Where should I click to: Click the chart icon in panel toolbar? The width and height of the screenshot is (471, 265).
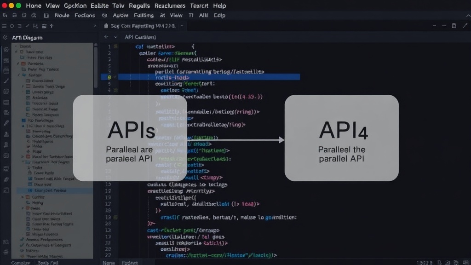coord(35,26)
